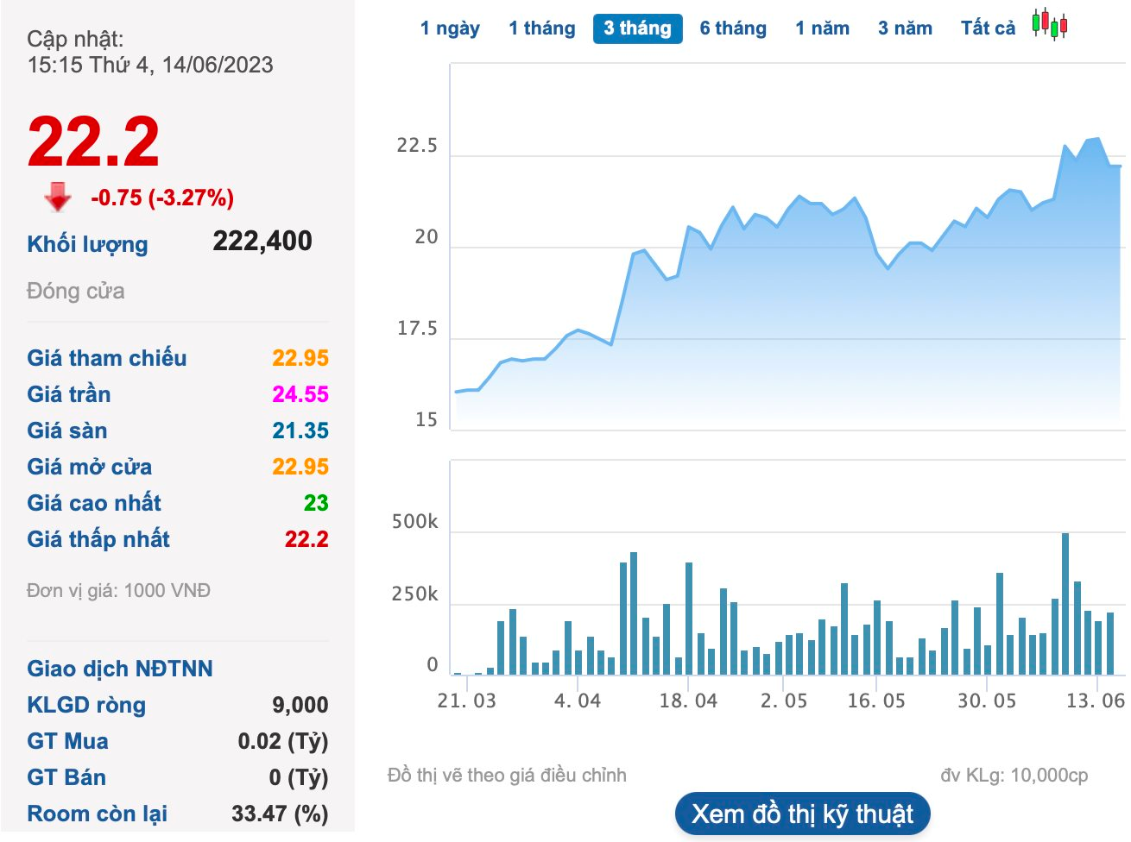Switch chart to '3 năm' range
This screenshot has height=842, width=1131.
click(x=905, y=28)
